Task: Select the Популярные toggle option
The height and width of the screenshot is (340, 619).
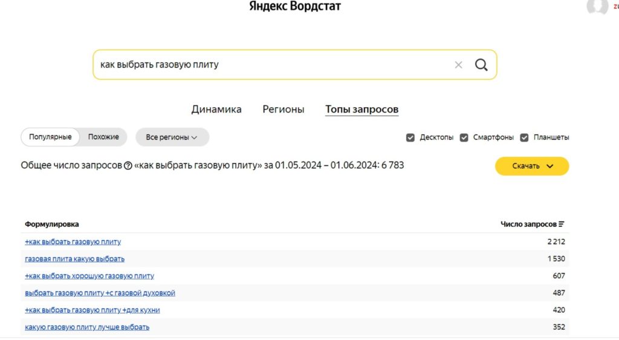Action: 50,137
